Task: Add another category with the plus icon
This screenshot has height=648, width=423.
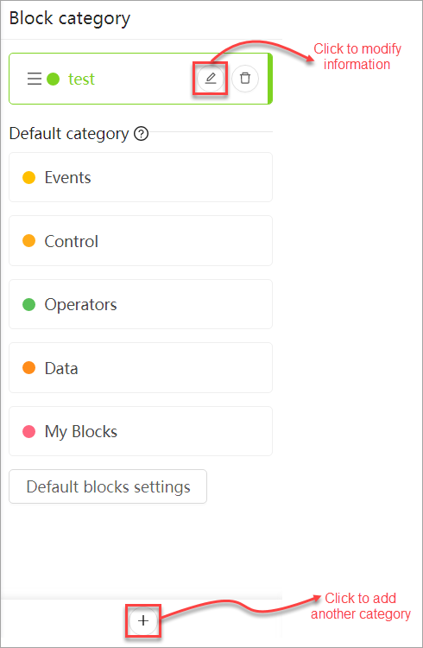Action: pyautogui.click(x=143, y=620)
